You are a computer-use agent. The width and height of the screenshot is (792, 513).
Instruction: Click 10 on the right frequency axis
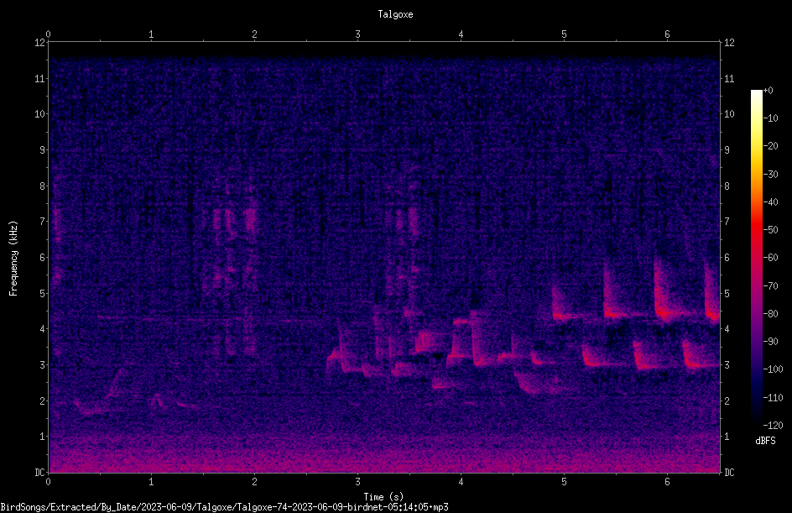click(x=729, y=114)
